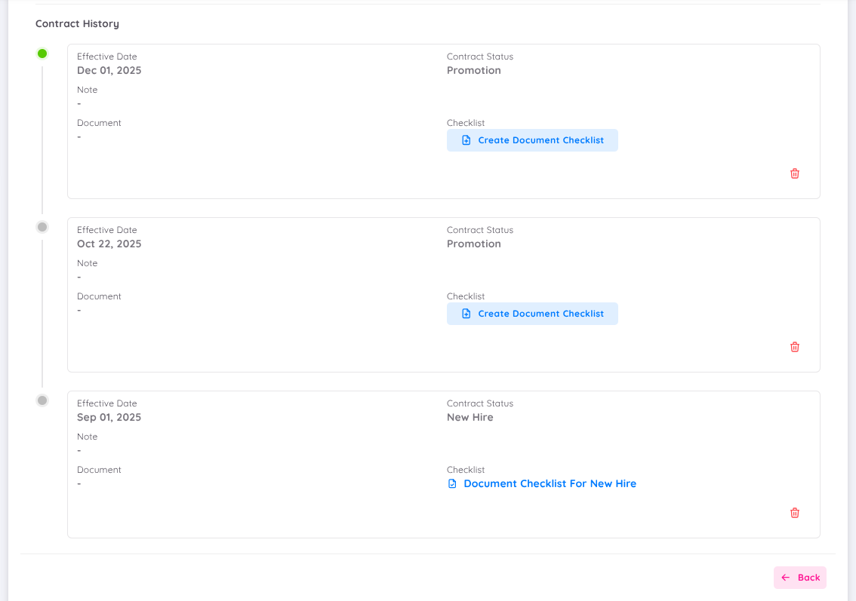Open Document Checklist For New Hire
856x601 pixels.
tap(550, 483)
